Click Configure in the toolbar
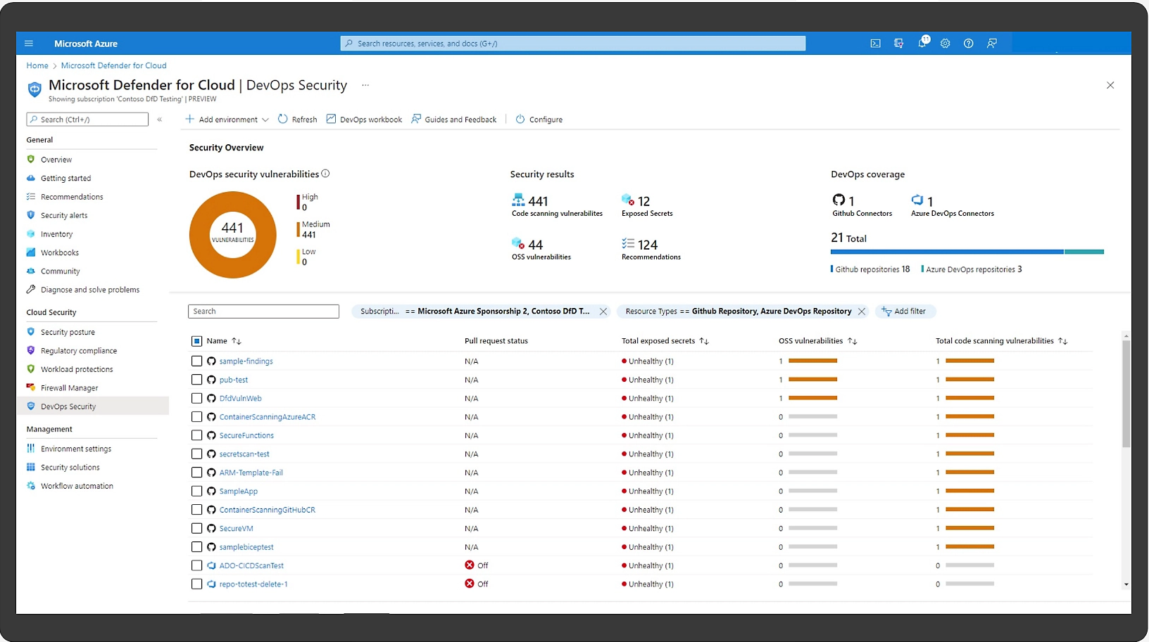This screenshot has height=642, width=1149. tap(539, 120)
